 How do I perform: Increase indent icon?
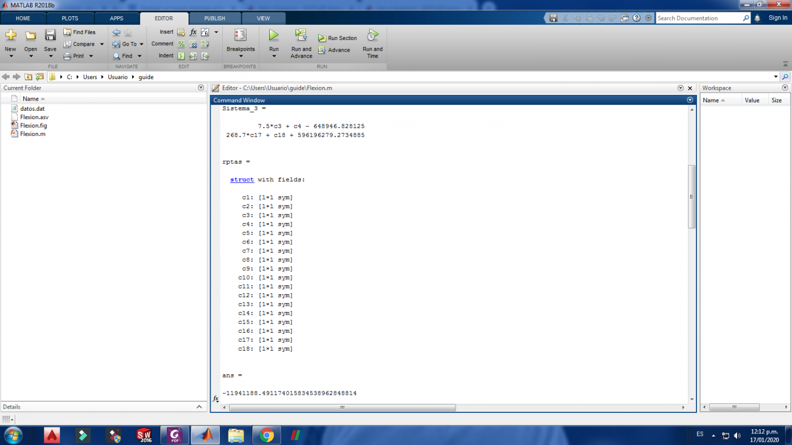point(193,56)
